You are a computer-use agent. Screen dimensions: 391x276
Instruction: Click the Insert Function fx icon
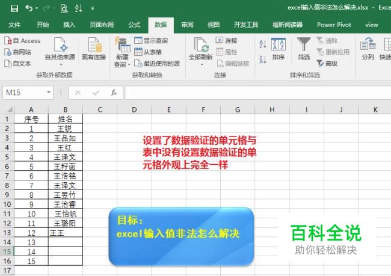pyautogui.click(x=114, y=93)
